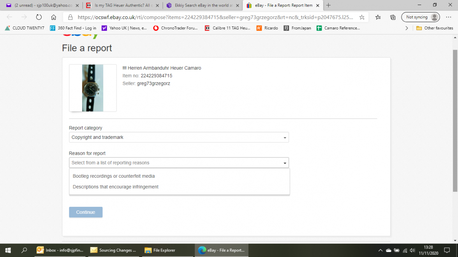Switch to the Ekkiy Search eBay tab

203,5
